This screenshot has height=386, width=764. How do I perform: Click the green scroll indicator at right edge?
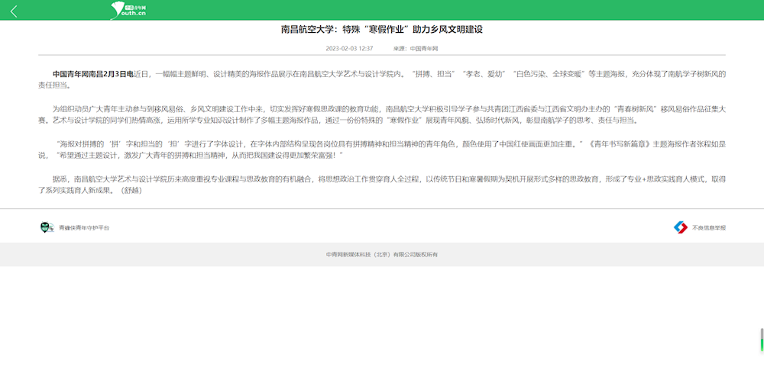pos(762,345)
